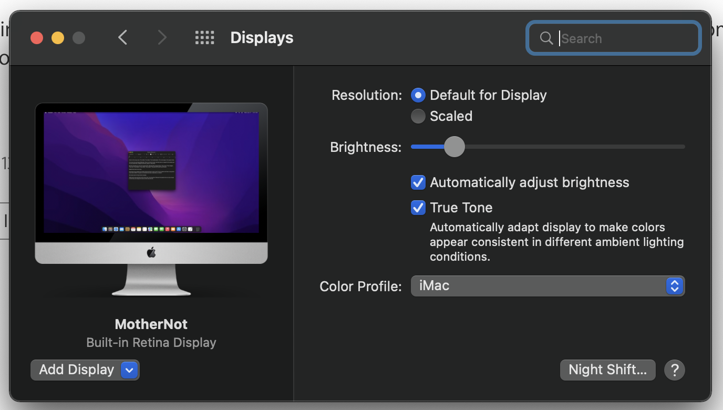This screenshot has height=410, width=723.
Task: Click the True Tone description text
Action: coord(557,242)
